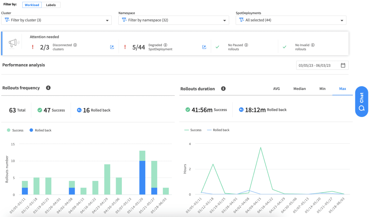The image size is (369, 217).
Task: Click info icon beside No Invalid rollouts
Action: point(313,45)
